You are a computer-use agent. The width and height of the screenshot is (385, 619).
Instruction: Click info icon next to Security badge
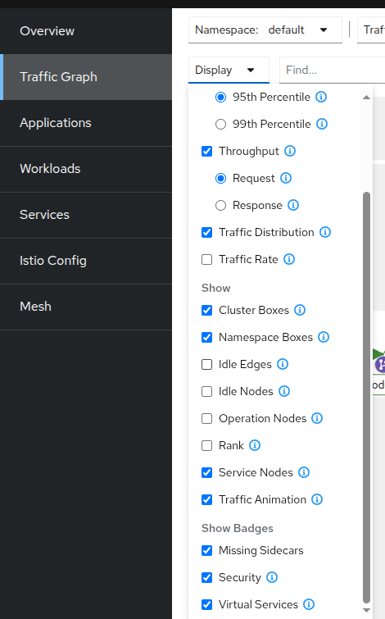(272, 577)
